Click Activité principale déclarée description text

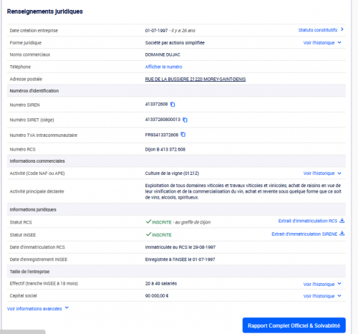(x=243, y=191)
